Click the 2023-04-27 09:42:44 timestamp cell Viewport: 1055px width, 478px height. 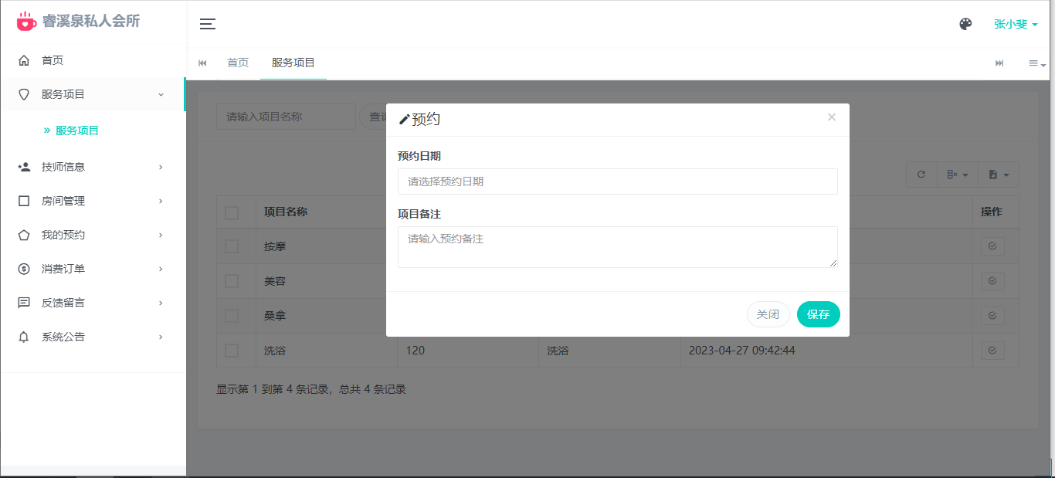pyautogui.click(x=742, y=351)
